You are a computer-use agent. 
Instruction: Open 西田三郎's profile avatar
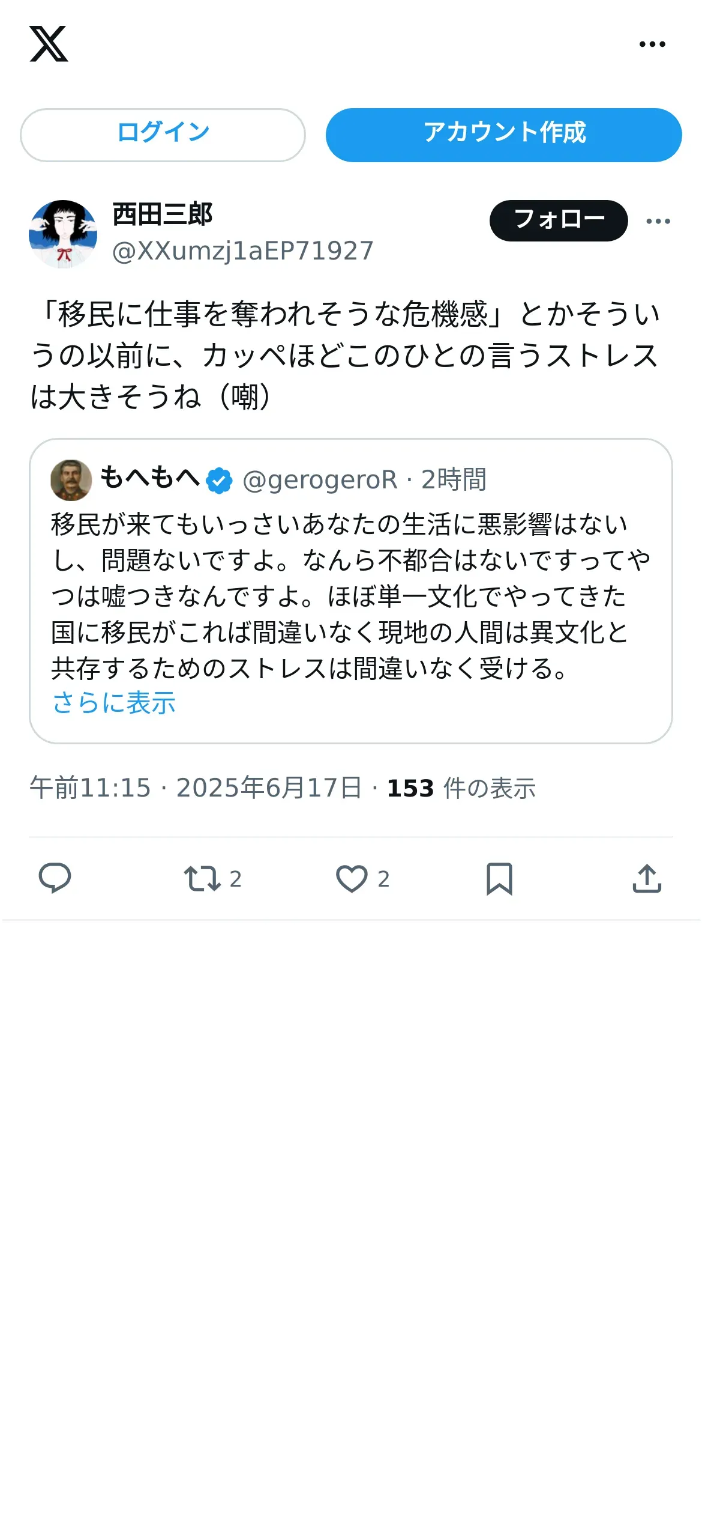63,234
